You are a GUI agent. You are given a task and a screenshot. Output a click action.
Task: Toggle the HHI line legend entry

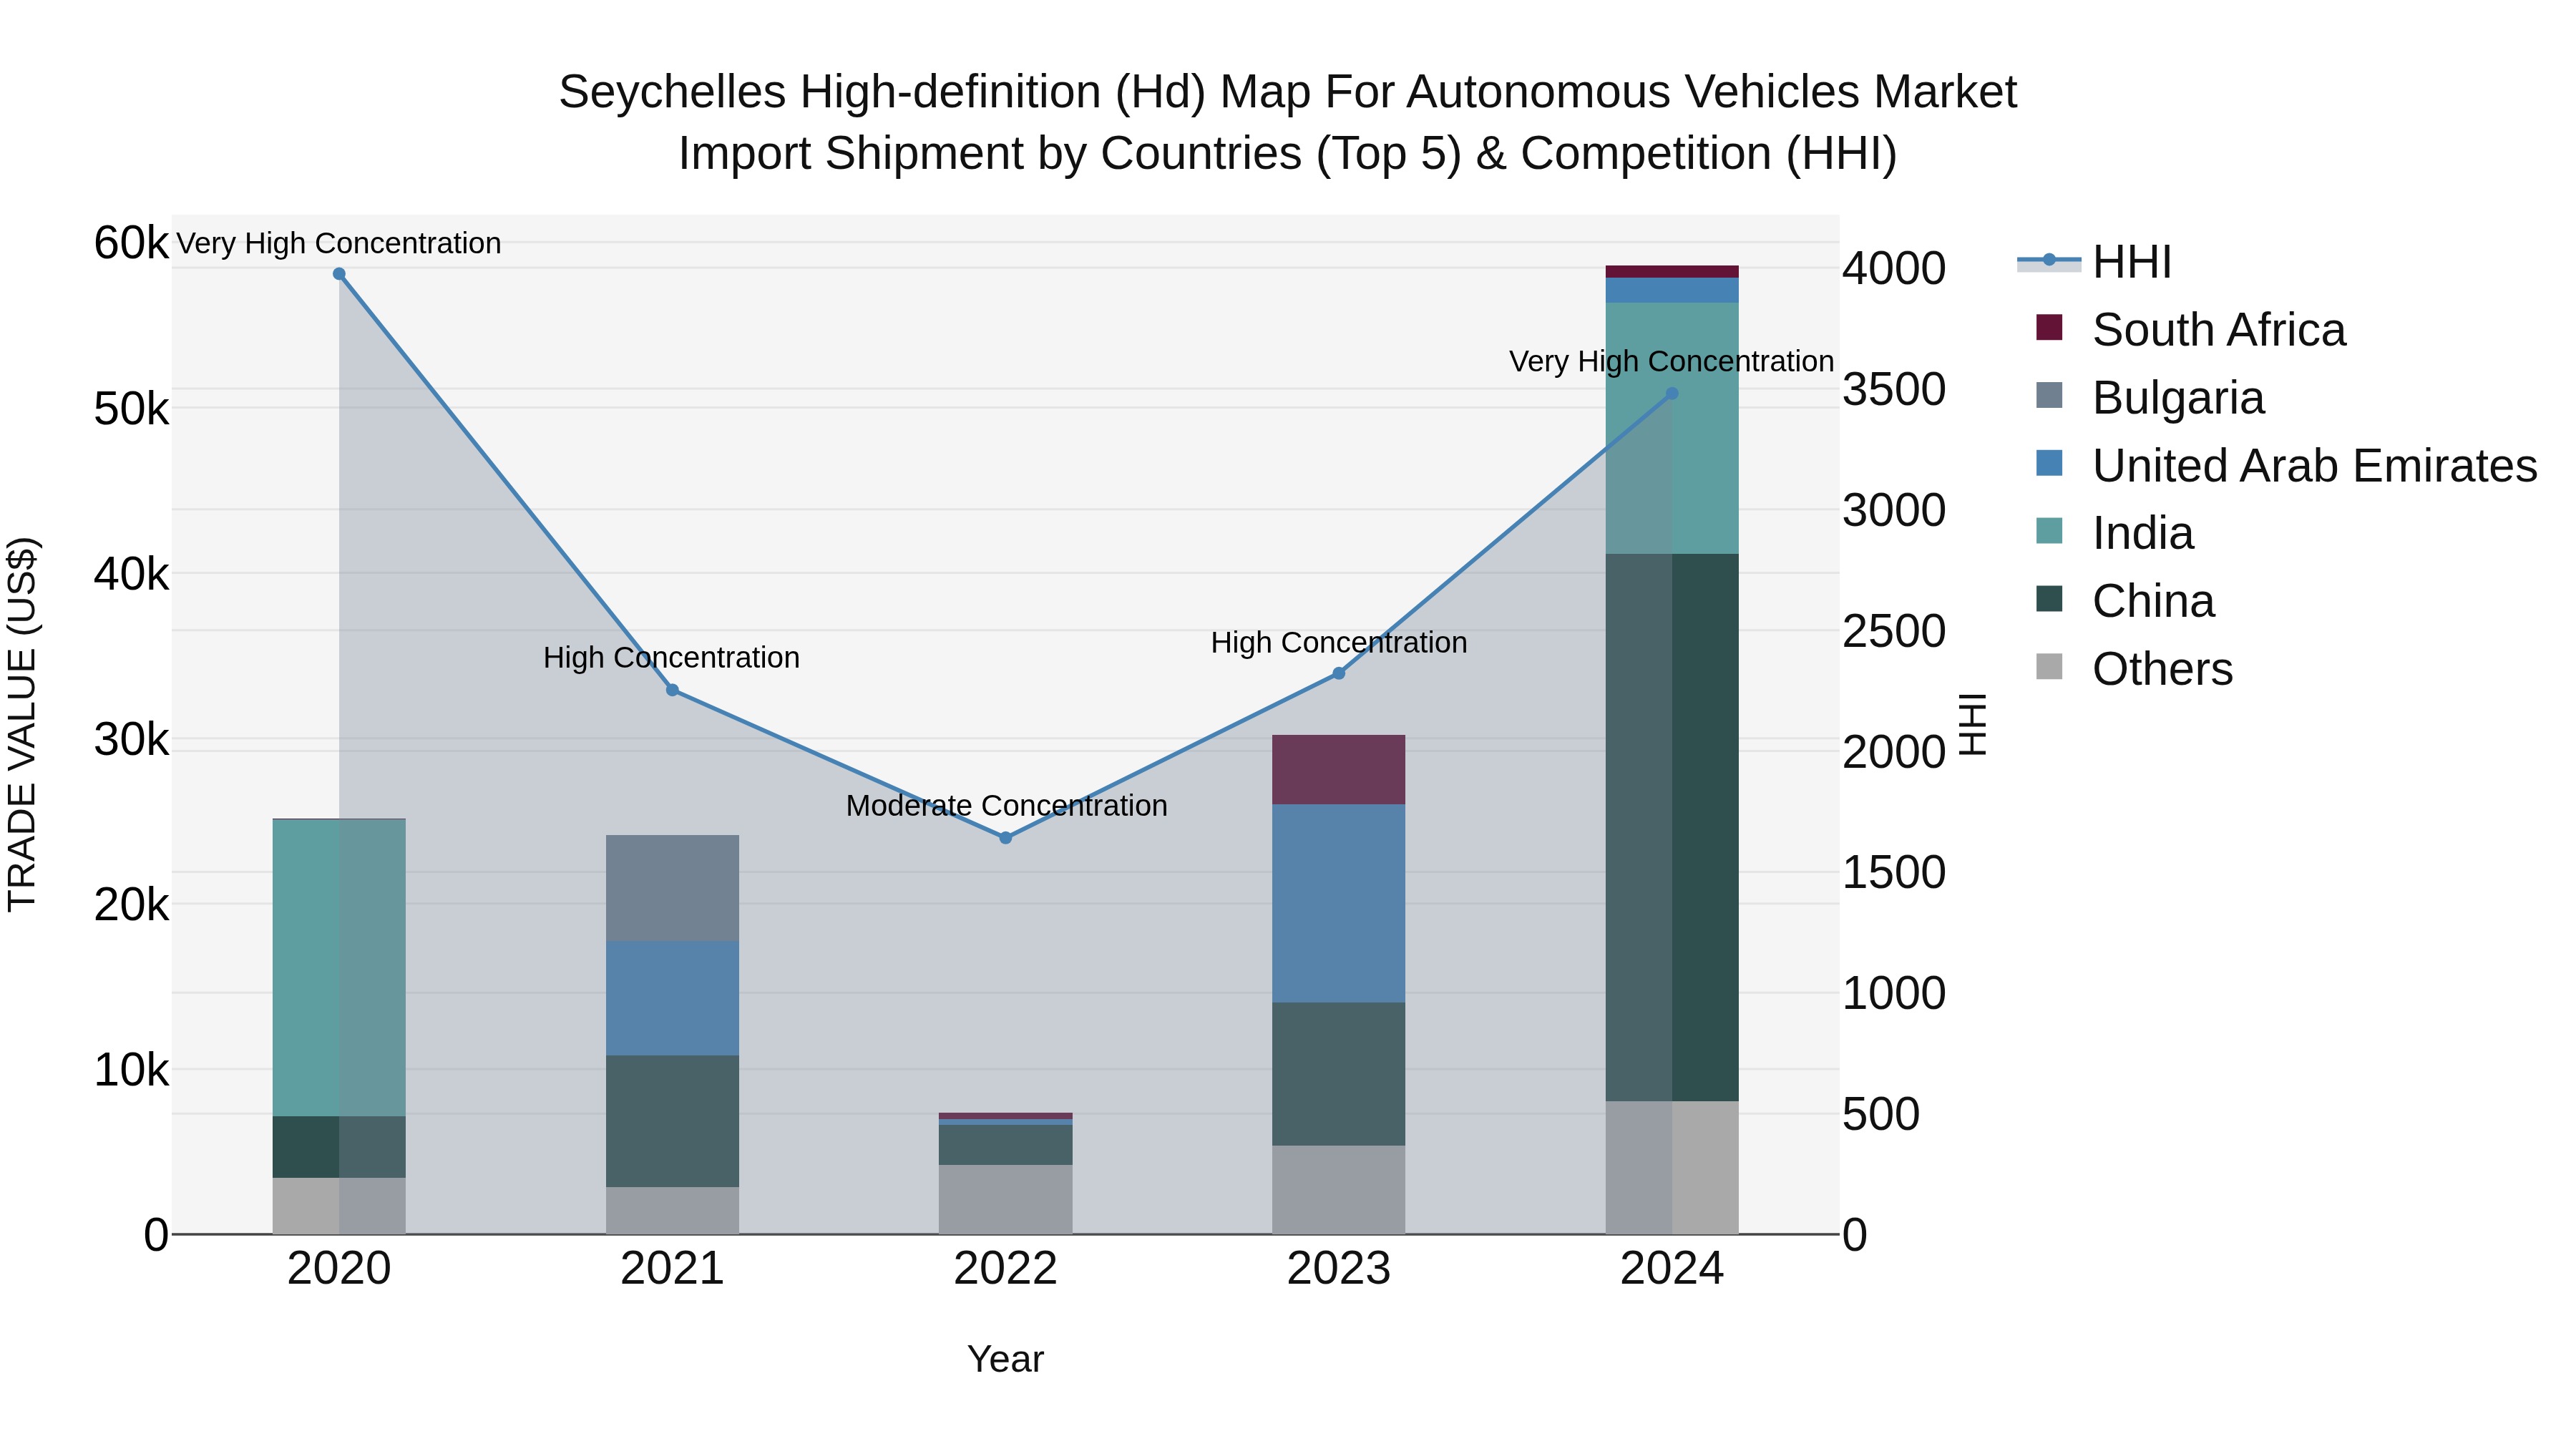click(2095, 262)
